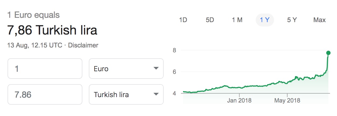Click the arrow icon in the Turkish lira selector
This screenshot has width=337, height=116.
click(x=156, y=94)
